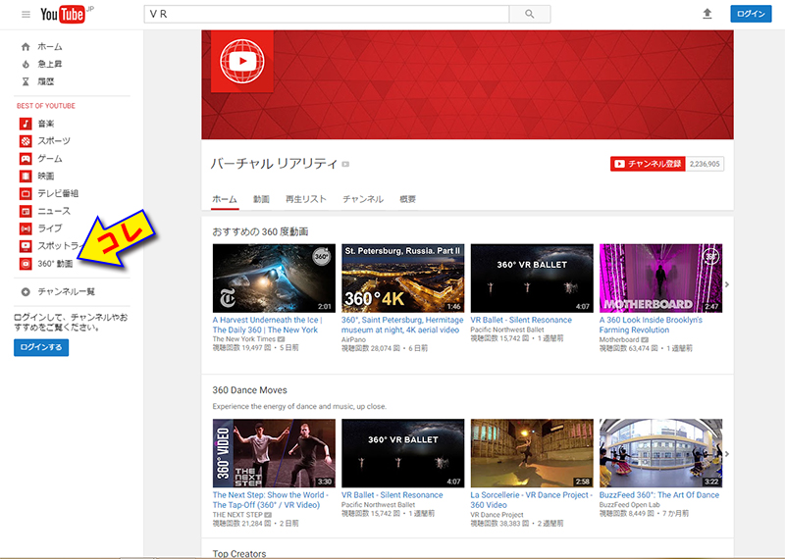Click the 映画 film icon
The width and height of the screenshot is (785, 559).
[26, 177]
